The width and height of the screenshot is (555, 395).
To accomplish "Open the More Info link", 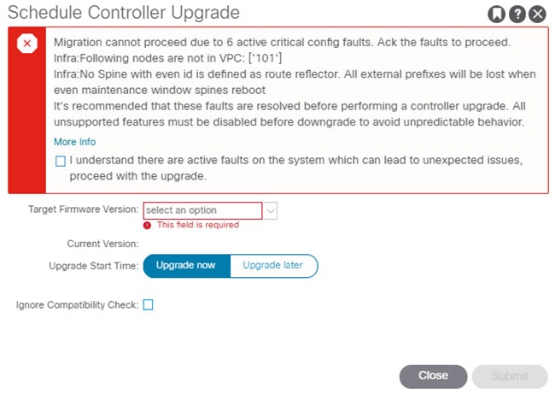I will [74, 142].
